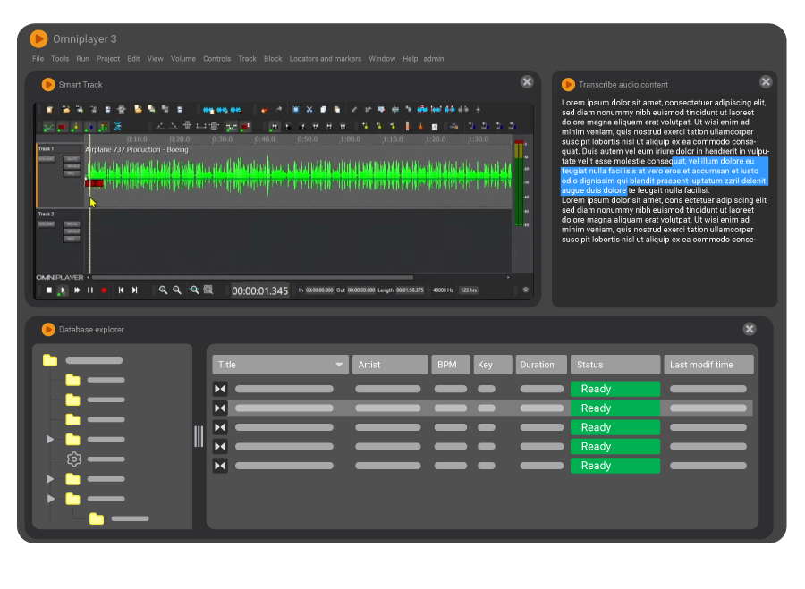Click the Ready status in the highlighted row
805x589 pixels.
[x=614, y=408]
